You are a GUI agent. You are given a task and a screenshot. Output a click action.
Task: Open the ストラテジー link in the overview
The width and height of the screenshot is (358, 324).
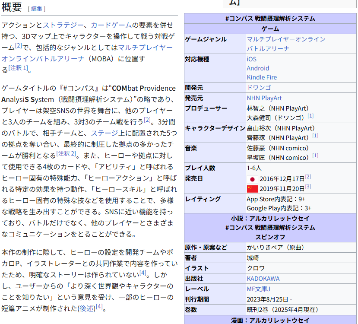[x=63, y=25]
